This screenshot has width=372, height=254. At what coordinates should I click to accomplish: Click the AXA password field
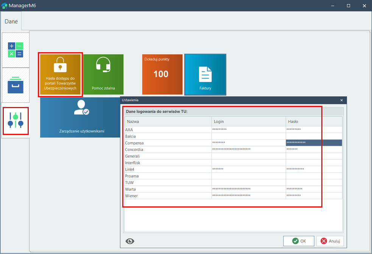314,130
